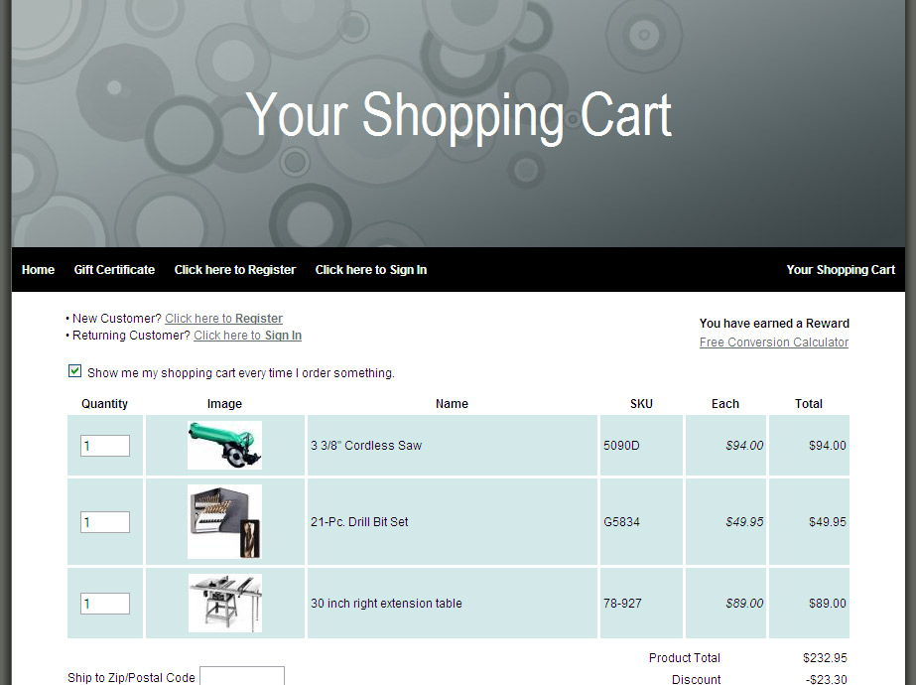Open Gift Certificate in navigation bar
The width and height of the screenshot is (916, 685).
[x=114, y=270]
